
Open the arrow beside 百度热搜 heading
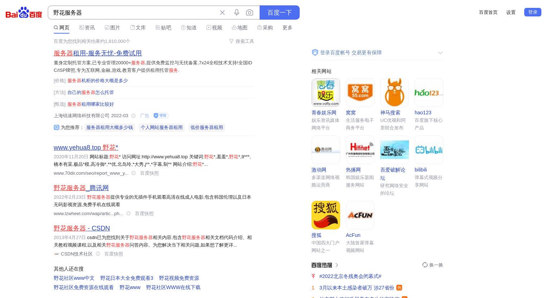337,265
